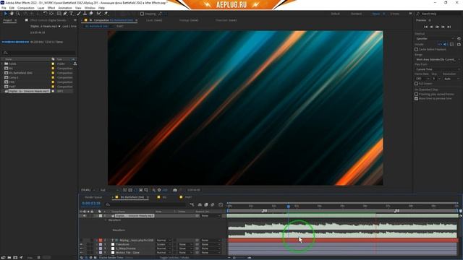The image size is (463, 260).
Task: Open the Composition menu
Action: (26, 8)
